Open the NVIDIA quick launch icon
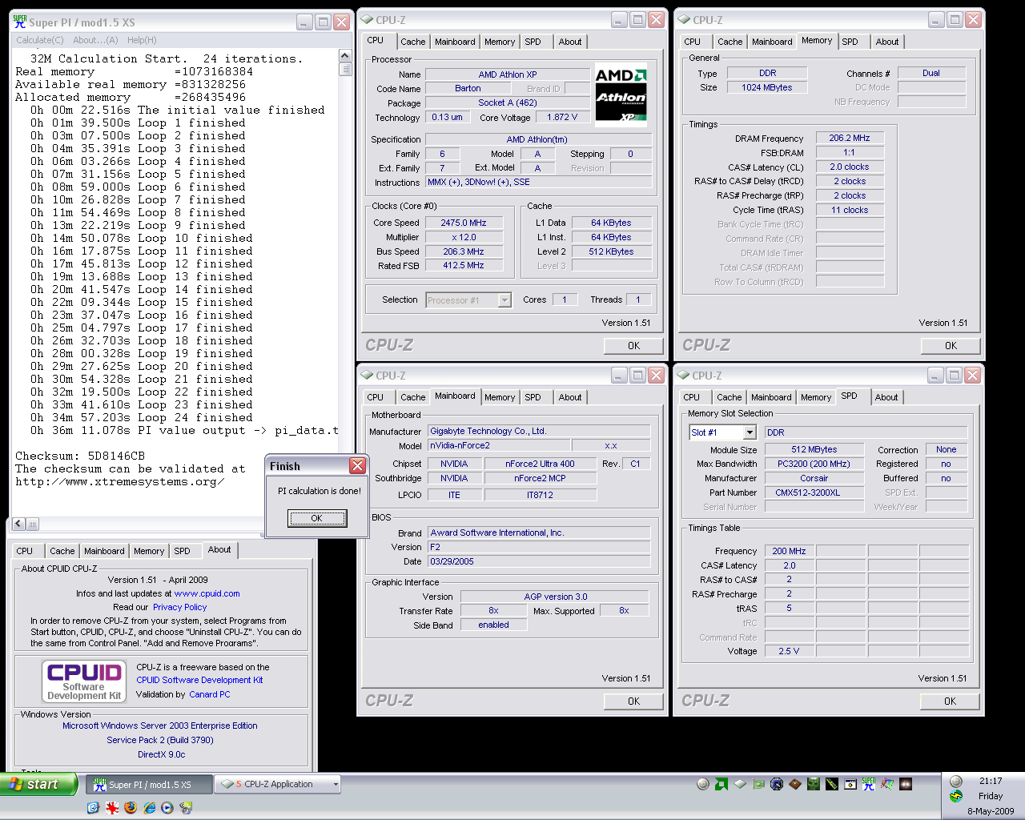This screenshot has height=820, width=1025. click(186, 807)
